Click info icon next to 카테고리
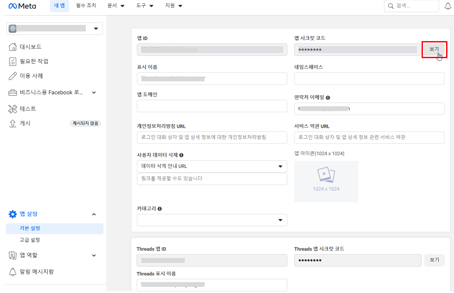Viewport: 454px width, 293px height. (159, 209)
